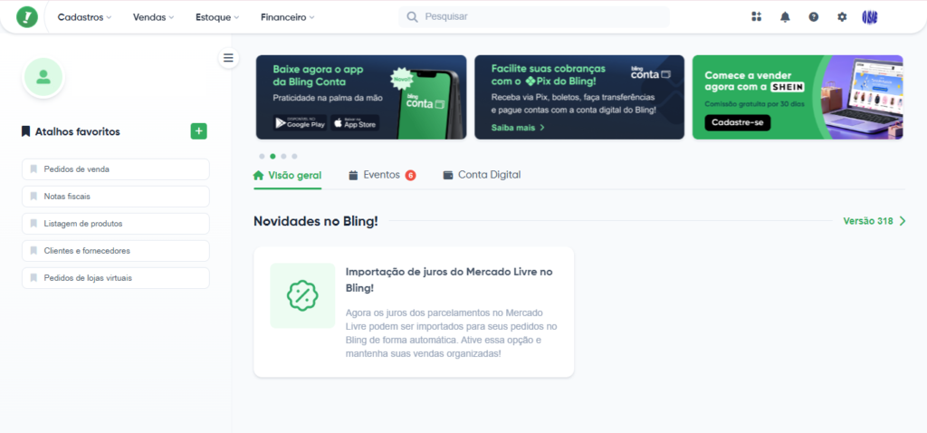Open the apps grid icon in top bar
This screenshot has width=927, height=433.
click(x=756, y=16)
